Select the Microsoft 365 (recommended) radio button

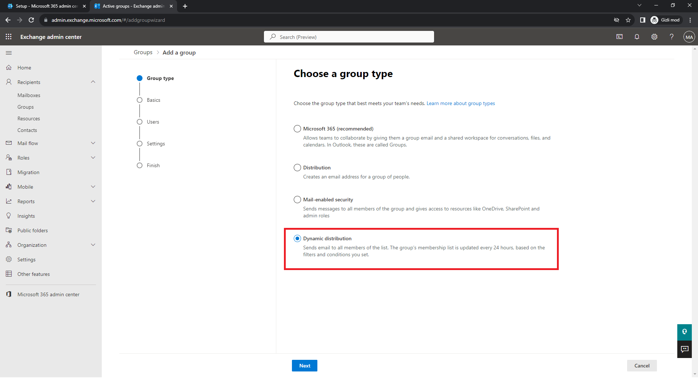click(x=297, y=129)
